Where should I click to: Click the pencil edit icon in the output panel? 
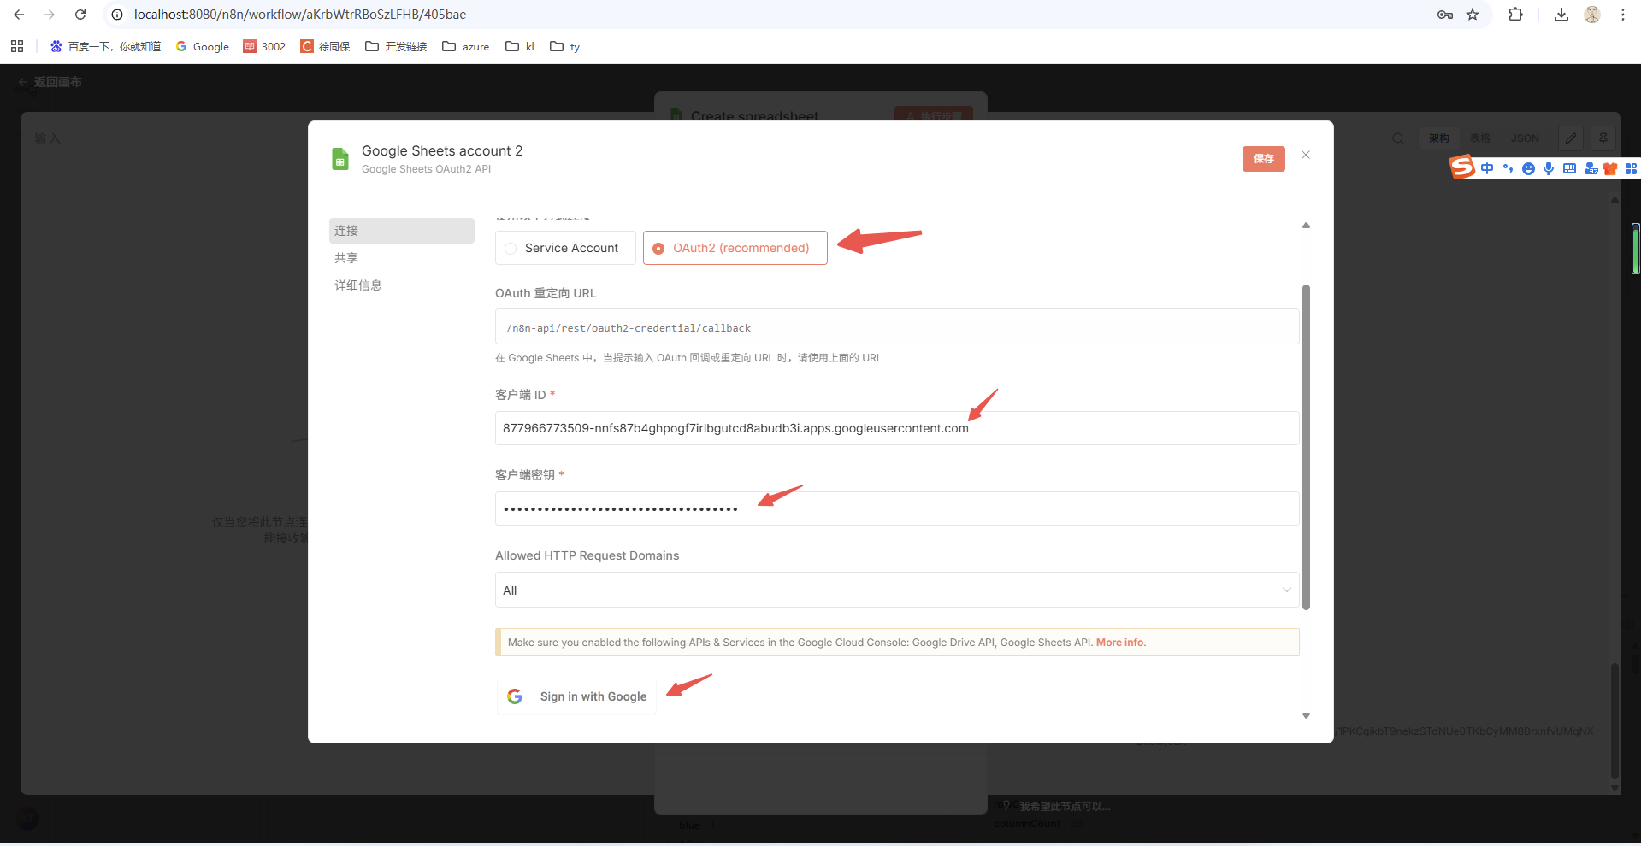[1571, 138]
